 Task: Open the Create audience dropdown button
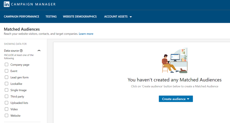pyautogui.click(x=176, y=99)
